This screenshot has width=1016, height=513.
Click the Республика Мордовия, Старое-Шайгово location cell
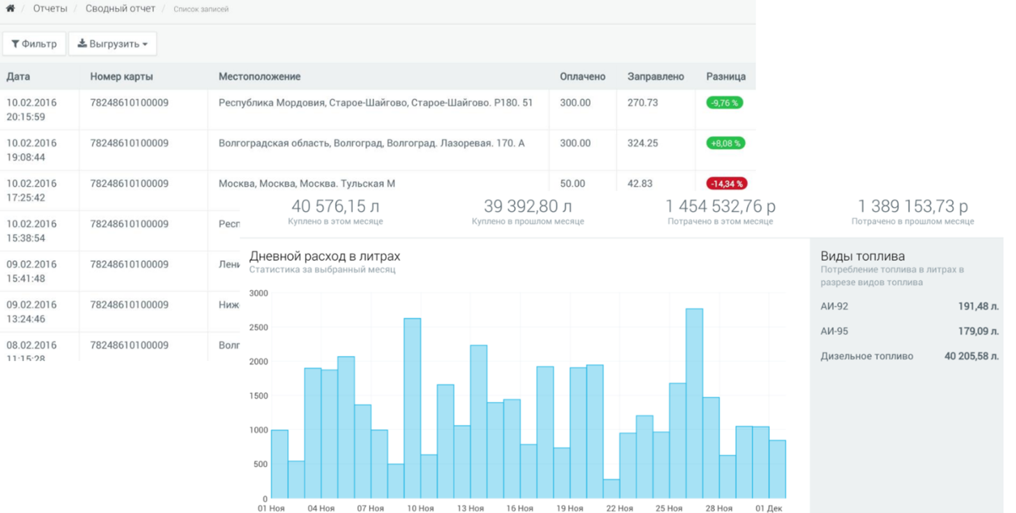click(376, 102)
